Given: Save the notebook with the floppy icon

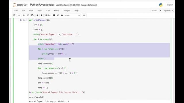Looking at the screenshot, I should coord(14,15).
